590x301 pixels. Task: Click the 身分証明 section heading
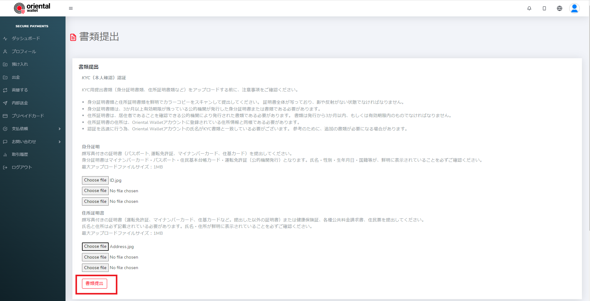coord(91,147)
